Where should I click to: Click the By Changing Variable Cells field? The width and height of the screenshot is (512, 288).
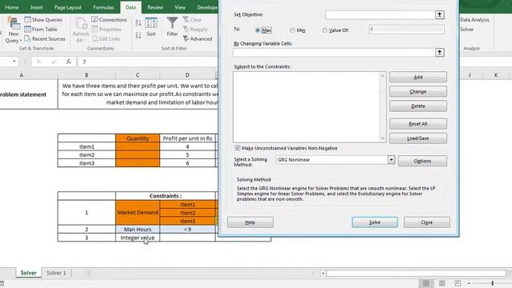[334, 52]
